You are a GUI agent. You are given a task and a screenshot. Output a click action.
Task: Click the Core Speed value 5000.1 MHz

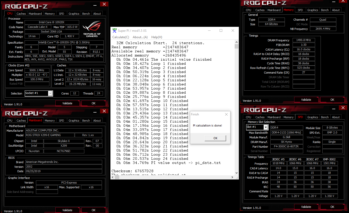tap(37, 70)
